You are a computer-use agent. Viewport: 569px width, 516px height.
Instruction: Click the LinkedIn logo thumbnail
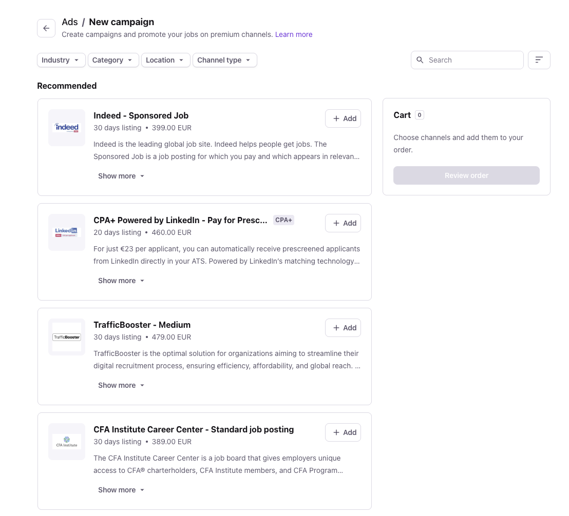click(x=67, y=232)
